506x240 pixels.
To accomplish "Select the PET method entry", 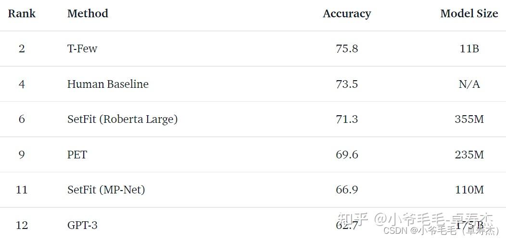I will pyautogui.click(x=77, y=155).
